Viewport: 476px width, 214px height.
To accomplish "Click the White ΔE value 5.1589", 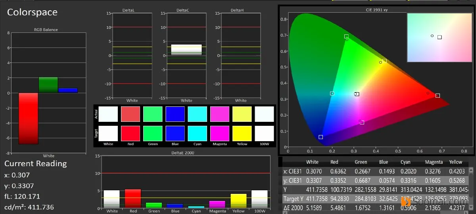I will point(314,207).
